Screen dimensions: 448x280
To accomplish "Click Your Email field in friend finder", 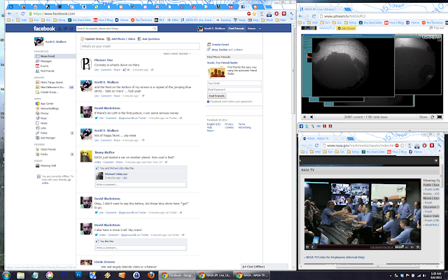I will (x=234, y=83).
